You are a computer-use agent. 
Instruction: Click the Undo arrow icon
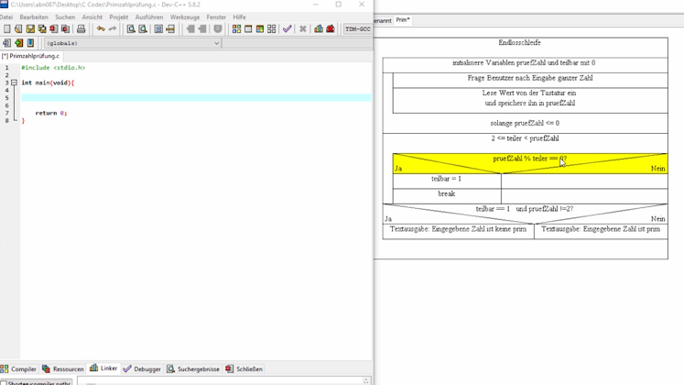coord(101,29)
